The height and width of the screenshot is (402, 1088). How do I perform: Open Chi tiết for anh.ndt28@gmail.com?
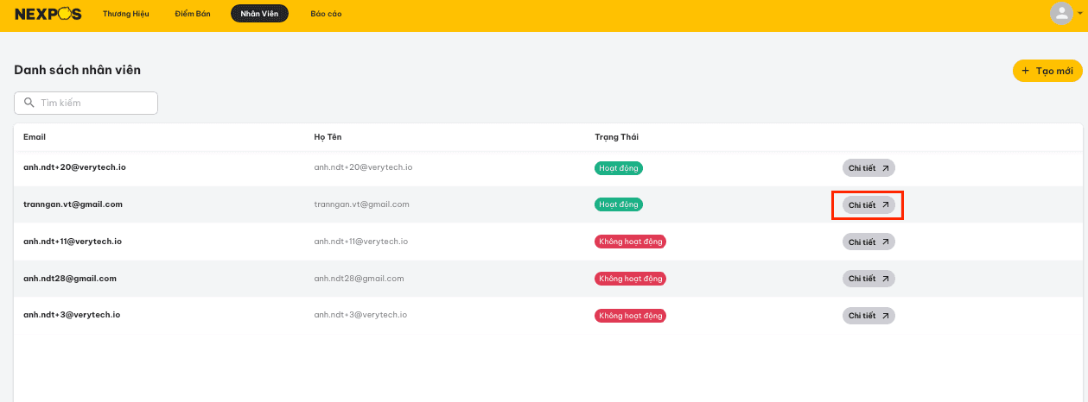coord(868,279)
